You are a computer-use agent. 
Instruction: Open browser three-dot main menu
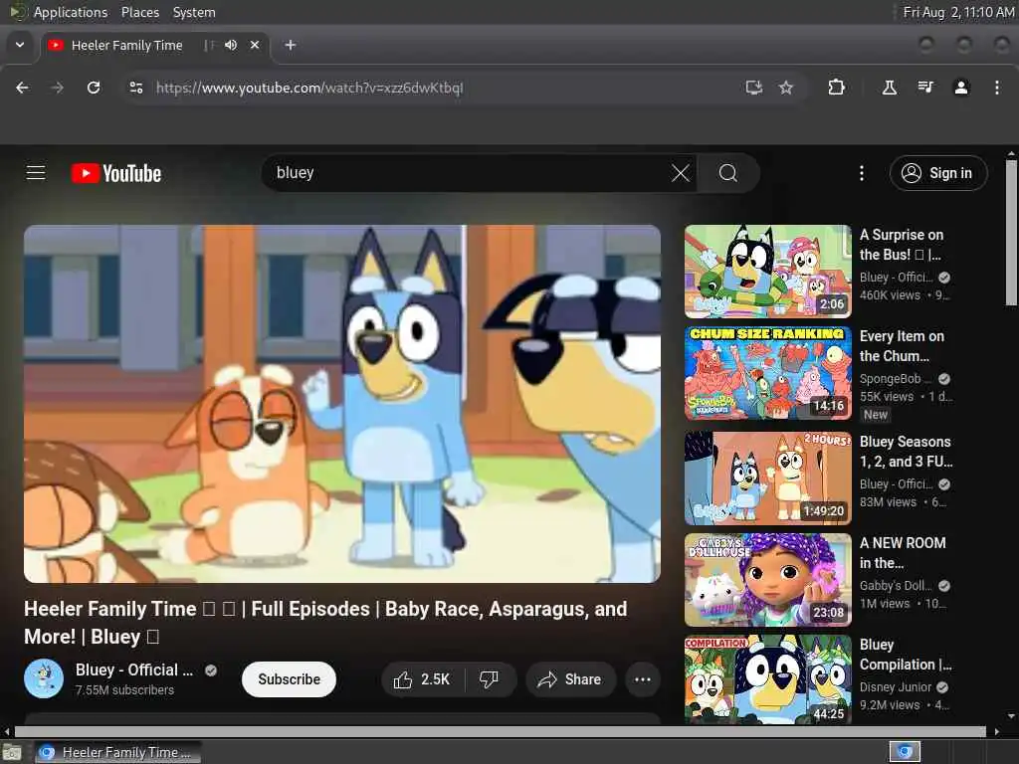997,88
